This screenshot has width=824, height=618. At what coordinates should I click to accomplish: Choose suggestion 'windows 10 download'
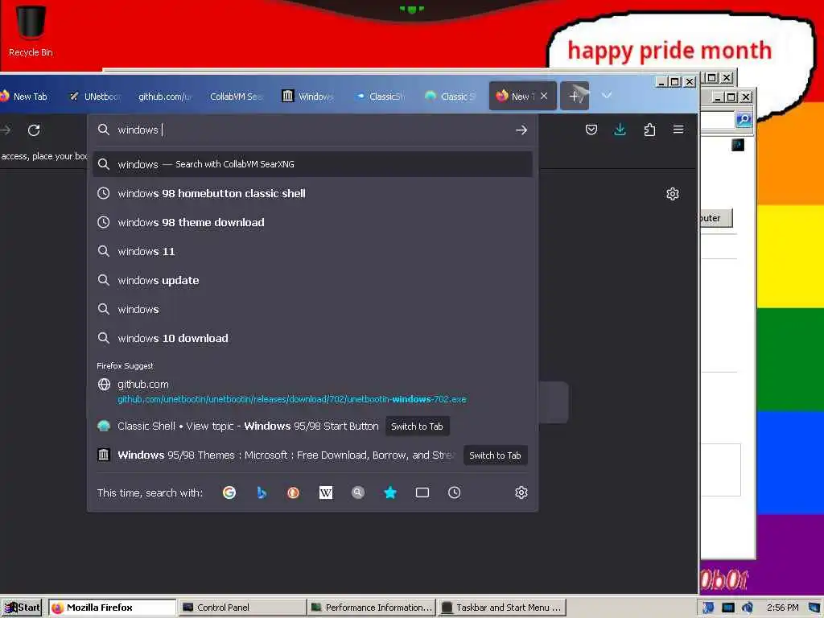[313, 338]
